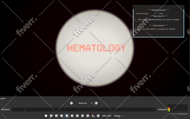The width and height of the screenshot is (190, 119).
Task: Jump to the start of the clip
Action: [x=51, y=116]
